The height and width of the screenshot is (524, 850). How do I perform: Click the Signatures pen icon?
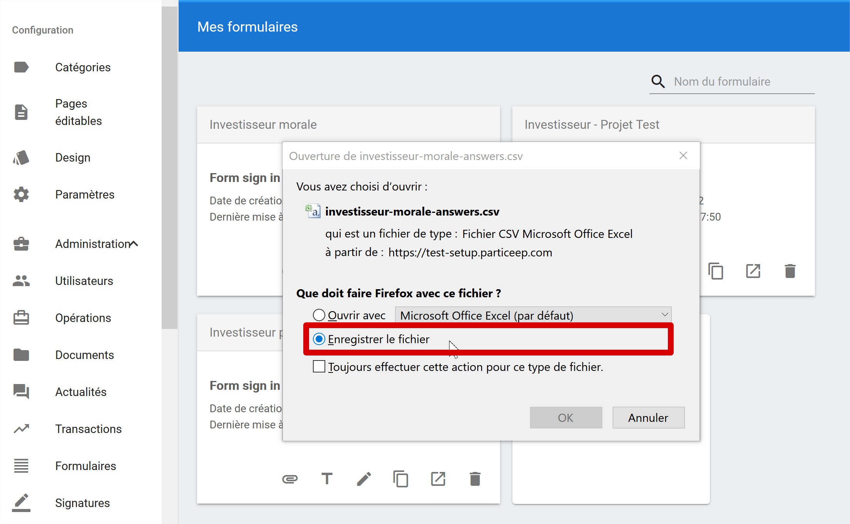click(x=21, y=503)
